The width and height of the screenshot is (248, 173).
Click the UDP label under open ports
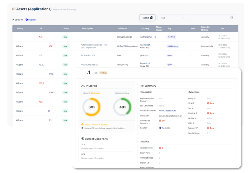(x=83, y=154)
